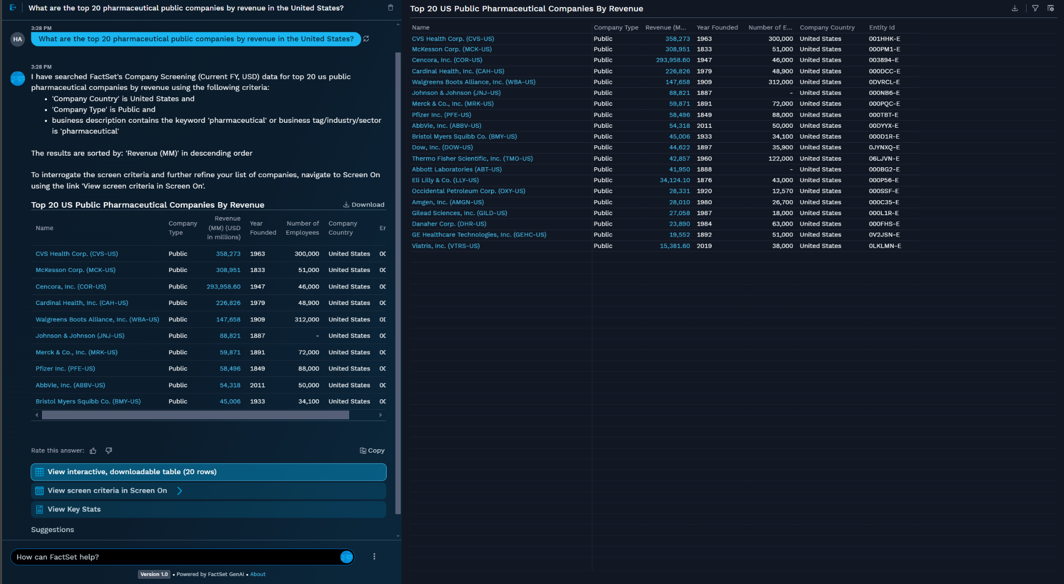Image resolution: width=1064 pixels, height=584 pixels.
Task: Click the regenerate icon beside the question
Action: point(366,39)
